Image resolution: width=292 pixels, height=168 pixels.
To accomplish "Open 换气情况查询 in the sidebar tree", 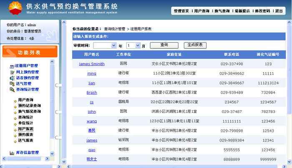I will pyautogui.click(x=29, y=111).
